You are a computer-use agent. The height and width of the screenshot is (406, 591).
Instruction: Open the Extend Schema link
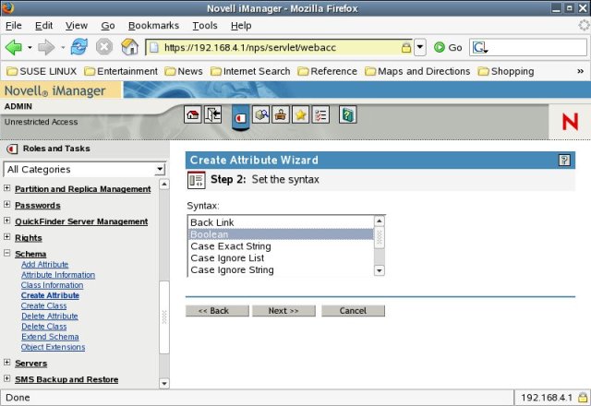50,337
